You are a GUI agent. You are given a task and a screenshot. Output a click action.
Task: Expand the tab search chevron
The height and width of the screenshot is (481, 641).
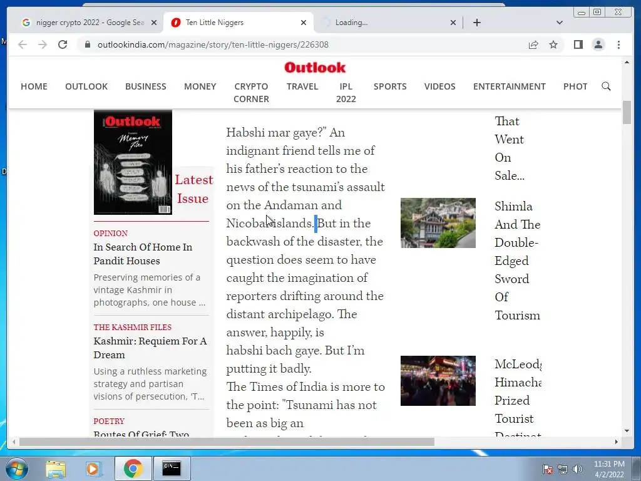coord(559,23)
